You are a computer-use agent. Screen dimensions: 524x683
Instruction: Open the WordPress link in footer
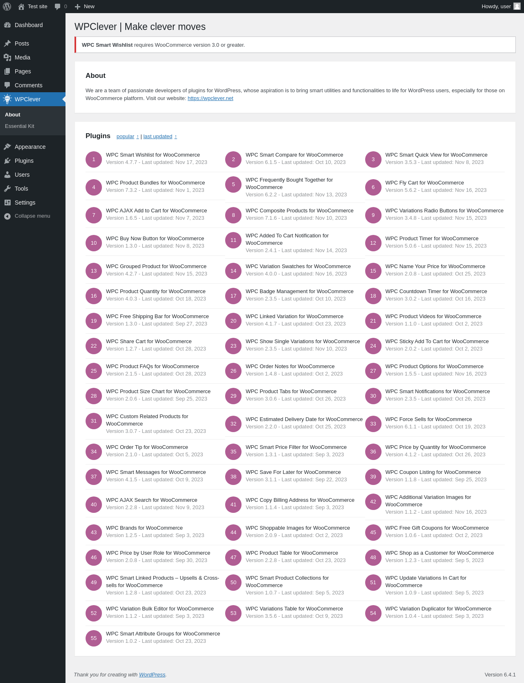(152, 674)
